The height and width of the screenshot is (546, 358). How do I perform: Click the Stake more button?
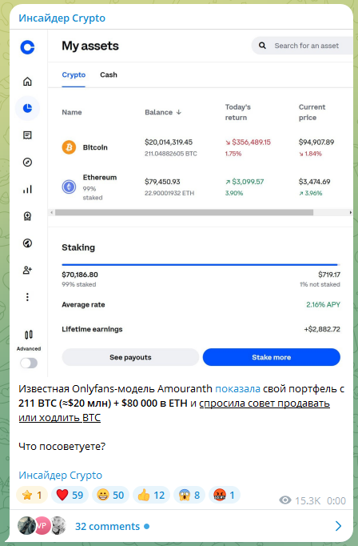[272, 357]
